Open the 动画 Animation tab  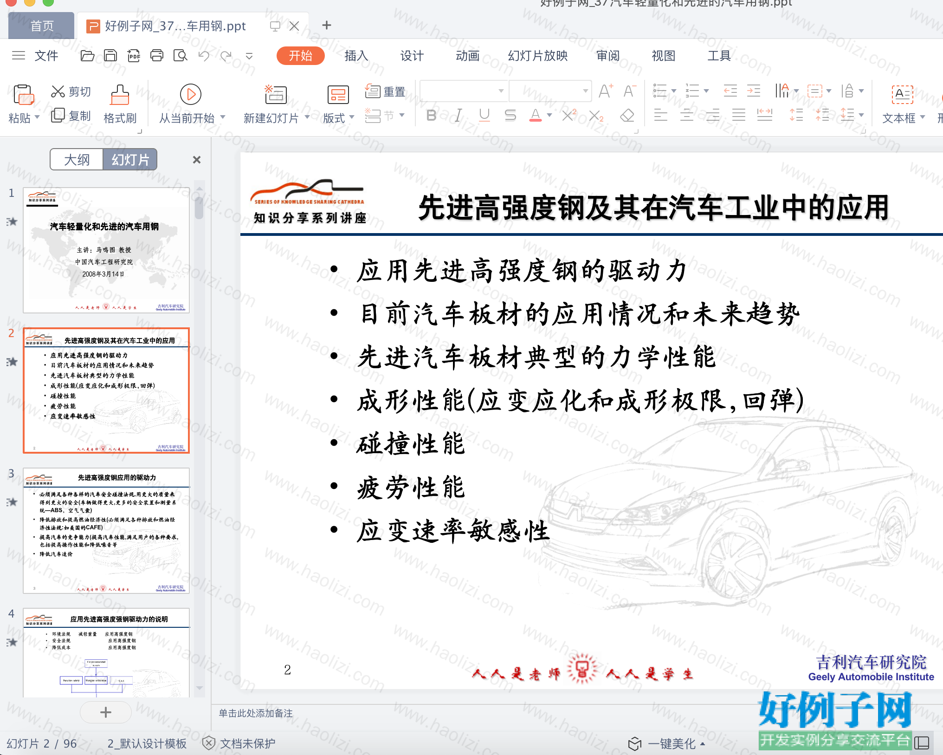467,56
